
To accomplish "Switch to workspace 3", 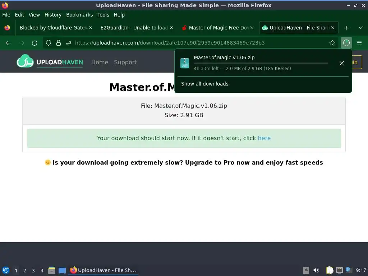I will click(x=33, y=271).
